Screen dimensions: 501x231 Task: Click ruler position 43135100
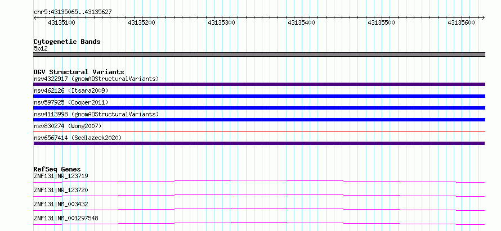(x=61, y=22)
